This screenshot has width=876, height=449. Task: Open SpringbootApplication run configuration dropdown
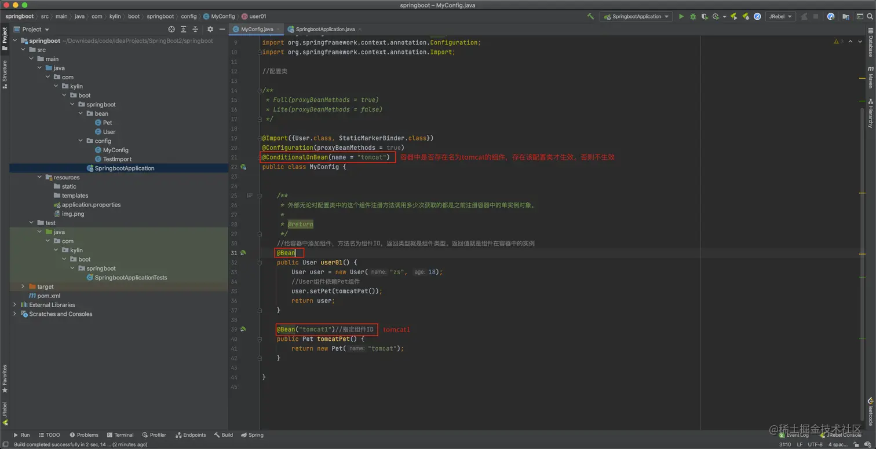[636, 16]
